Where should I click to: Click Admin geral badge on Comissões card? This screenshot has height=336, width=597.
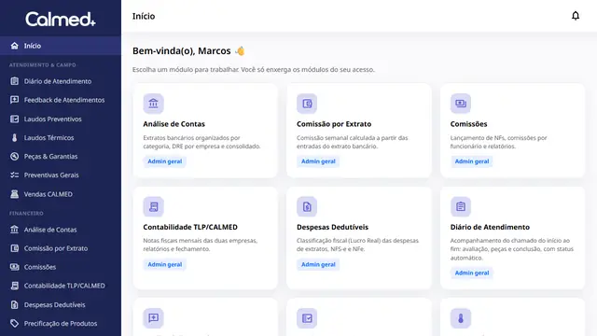click(x=472, y=161)
